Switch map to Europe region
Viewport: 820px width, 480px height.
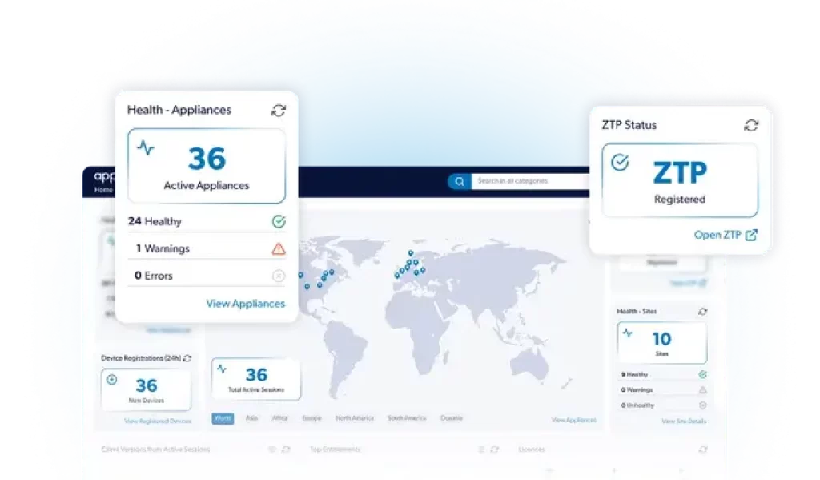311,418
